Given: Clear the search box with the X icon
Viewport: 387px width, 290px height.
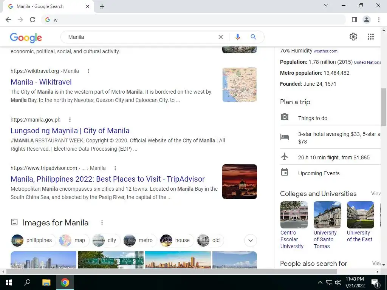Looking at the screenshot, I should click(x=221, y=37).
